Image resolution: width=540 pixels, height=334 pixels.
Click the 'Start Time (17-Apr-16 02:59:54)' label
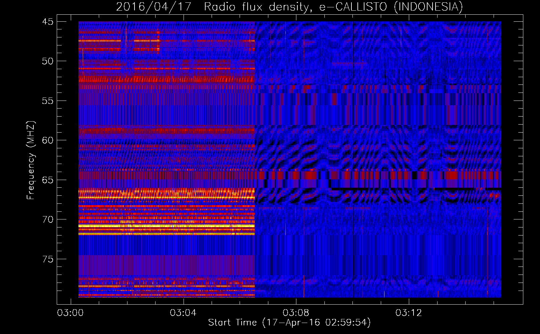[x=289, y=323]
